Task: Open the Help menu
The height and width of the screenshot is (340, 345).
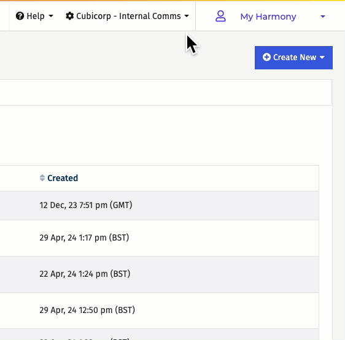Action: (x=34, y=16)
